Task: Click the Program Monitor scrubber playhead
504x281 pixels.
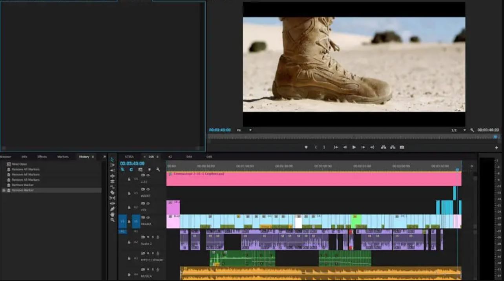Action: point(495,137)
